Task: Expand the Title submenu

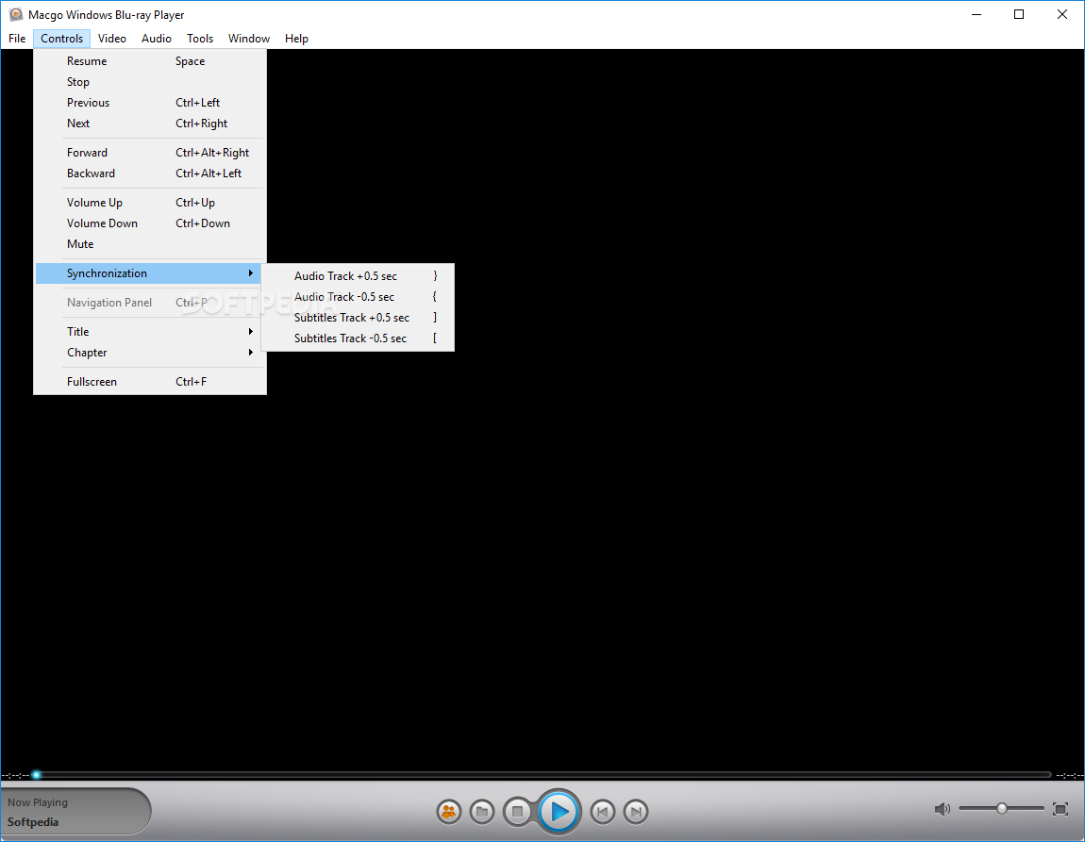Action: (x=149, y=331)
